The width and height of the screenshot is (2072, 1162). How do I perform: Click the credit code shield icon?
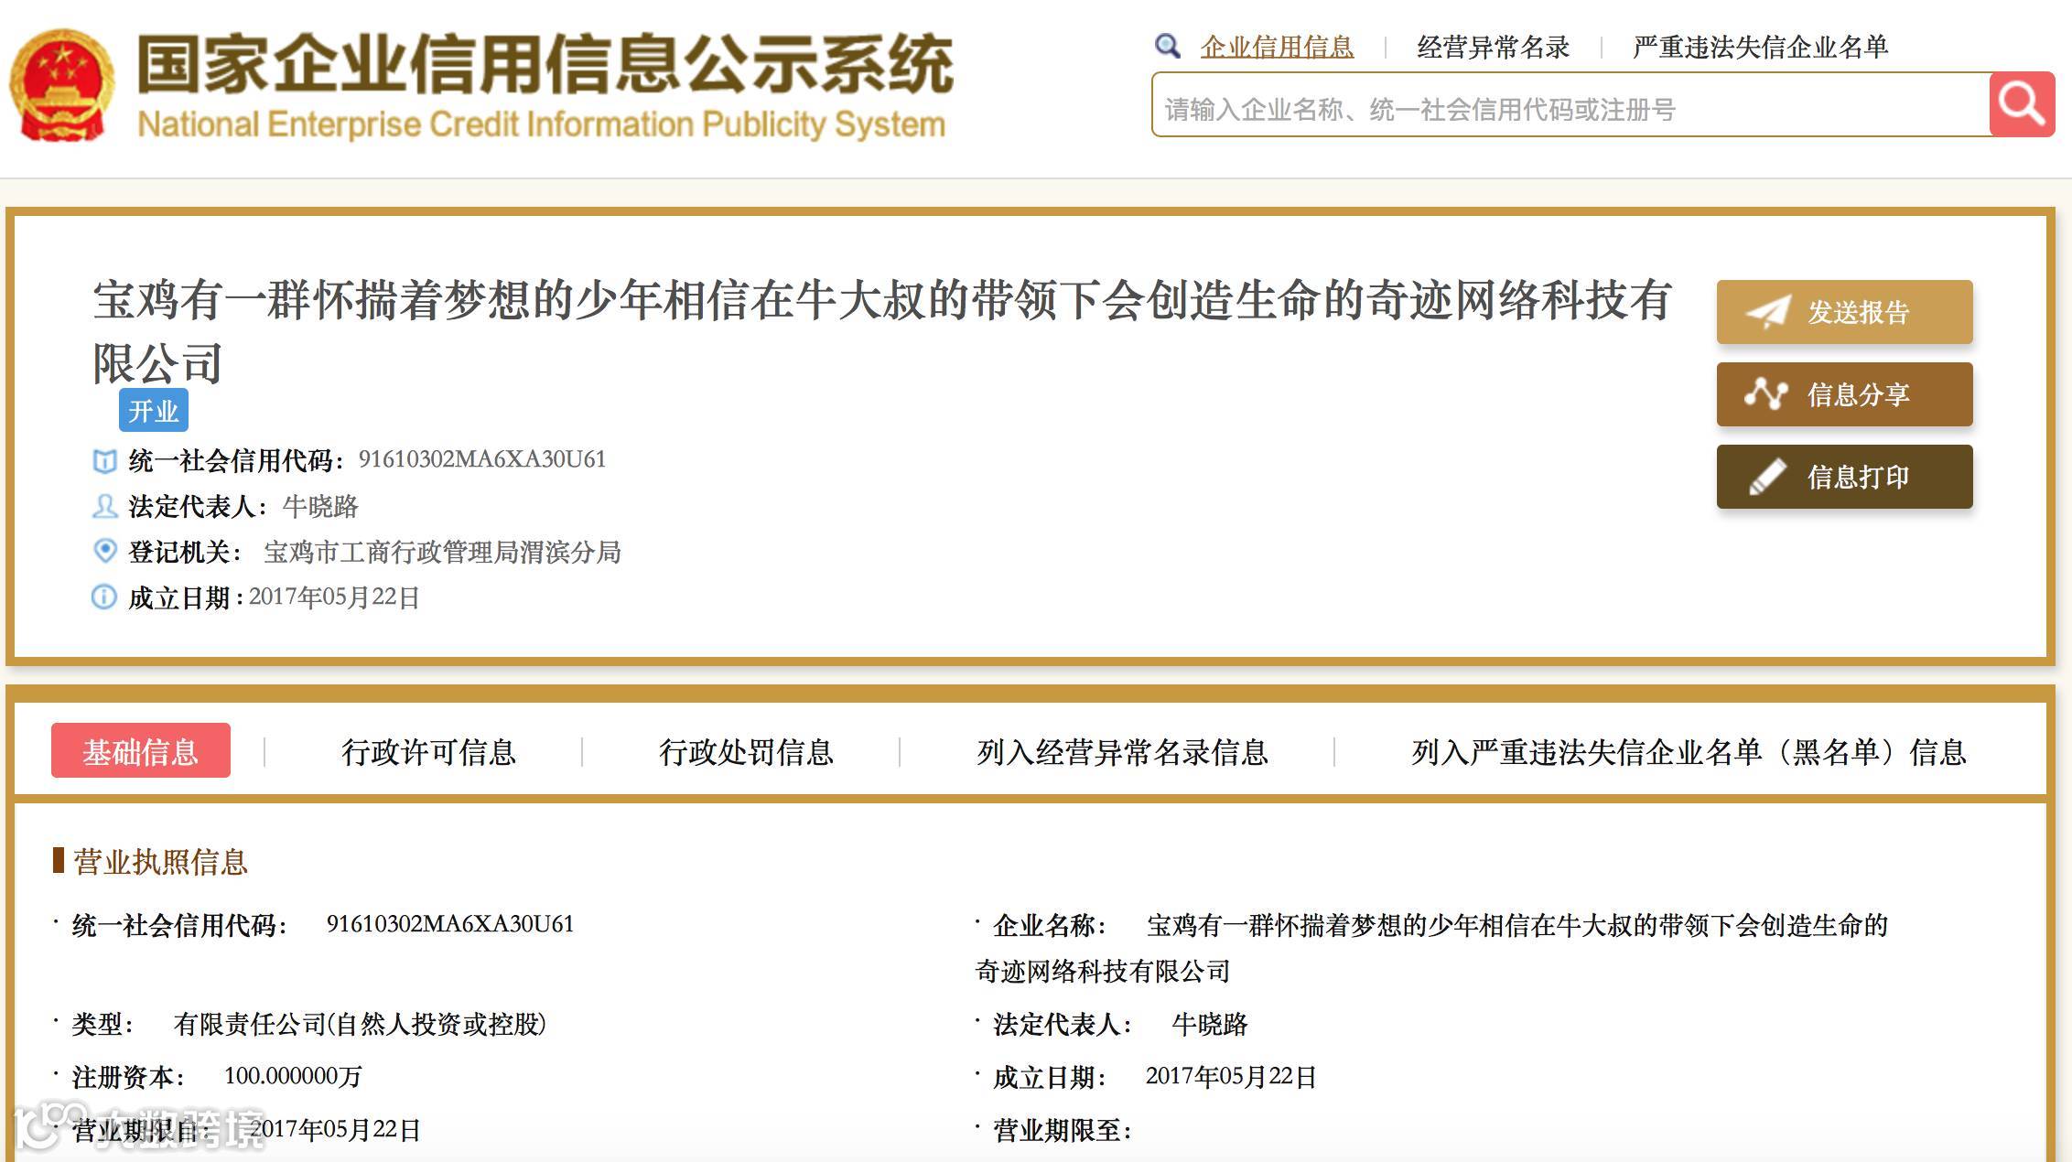point(104,460)
